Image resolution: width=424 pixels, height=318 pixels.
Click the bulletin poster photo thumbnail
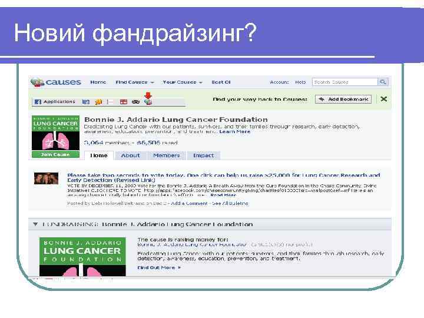47,178
